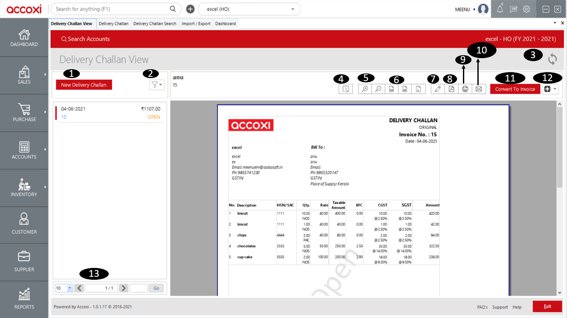Toggle the filter on the challan list

coord(155,84)
